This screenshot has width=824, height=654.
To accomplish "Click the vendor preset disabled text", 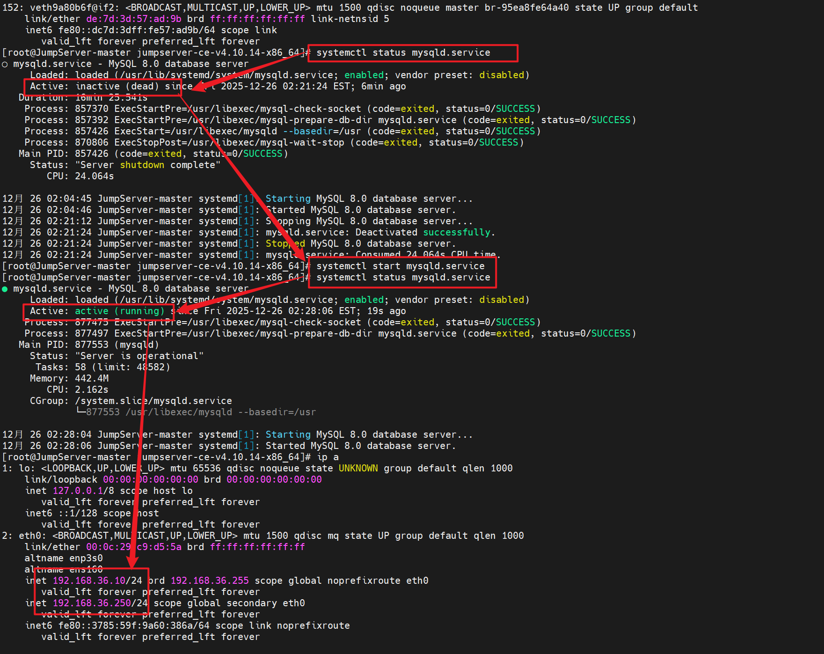I will coord(501,75).
